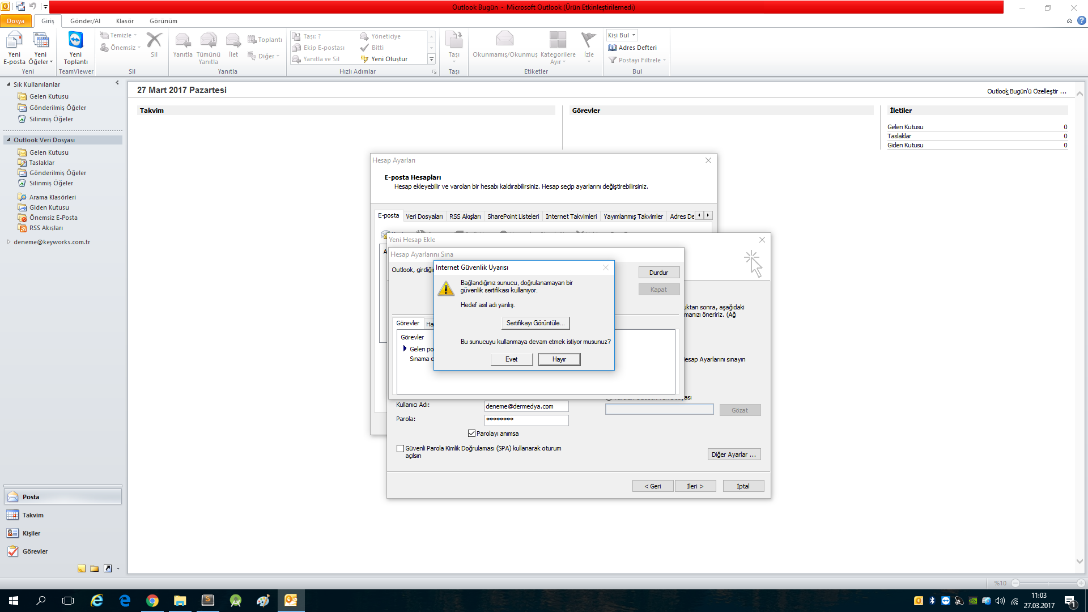Switch to the Görünüm tab
1088x612 pixels.
tap(163, 21)
